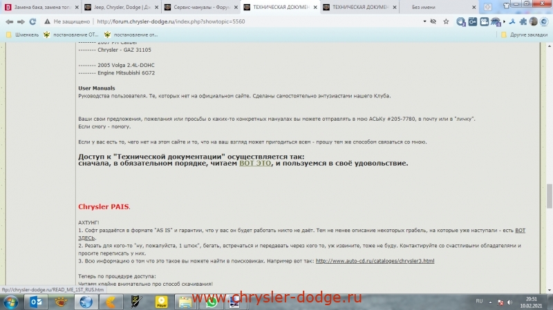Open the 'Шменкель' bookmark folder
The image size is (553, 310).
tap(23, 35)
